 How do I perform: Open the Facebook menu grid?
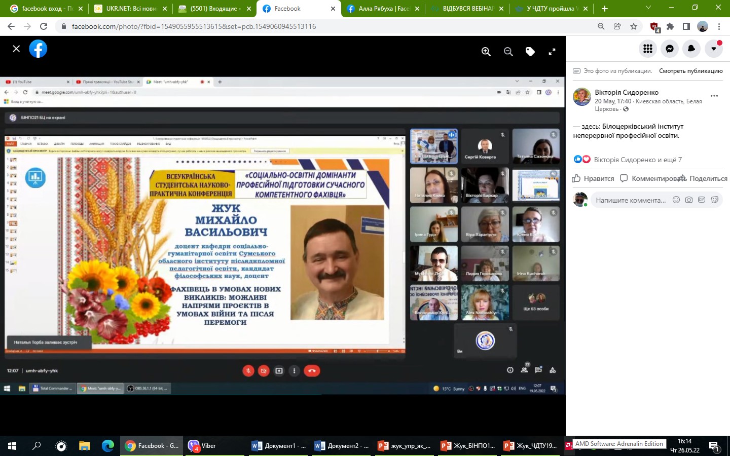[x=648, y=49]
